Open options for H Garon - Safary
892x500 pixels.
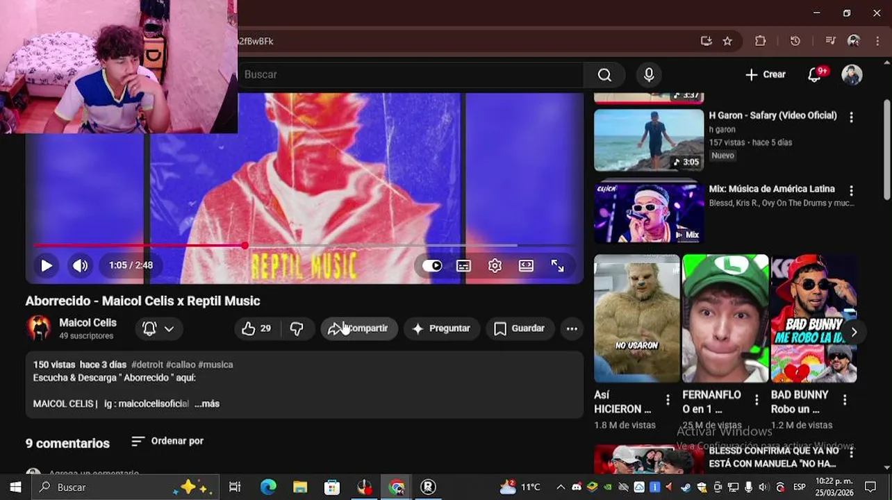pyautogui.click(x=851, y=117)
